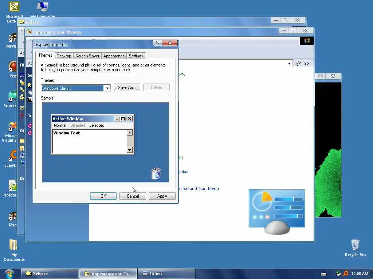Cancel the Display Properties dialog

pyautogui.click(x=133, y=196)
